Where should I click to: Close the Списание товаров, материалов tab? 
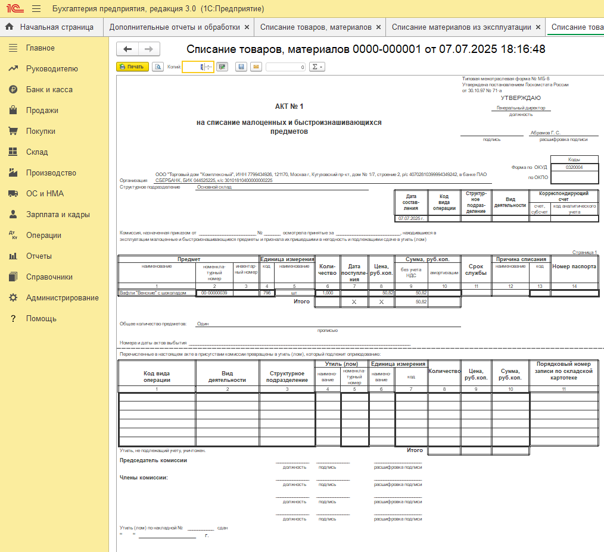point(379,27)
